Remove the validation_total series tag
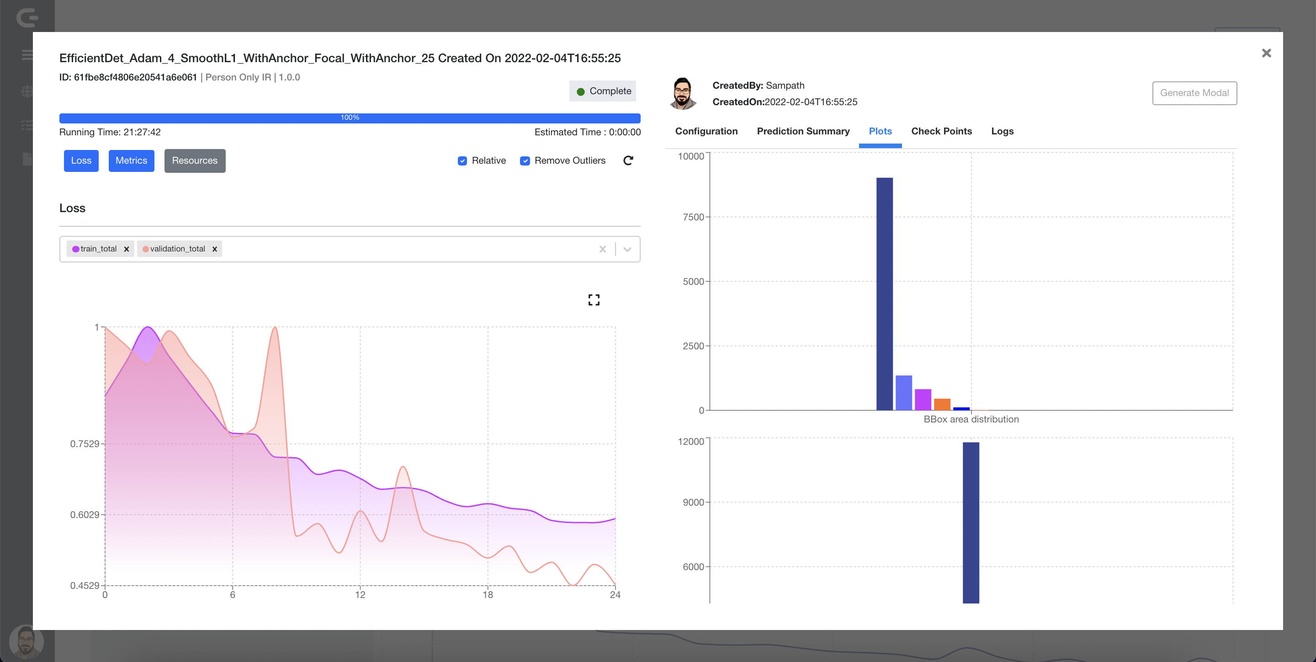The height and width of the screenshot is (662, 1316). tap(215, 249)
